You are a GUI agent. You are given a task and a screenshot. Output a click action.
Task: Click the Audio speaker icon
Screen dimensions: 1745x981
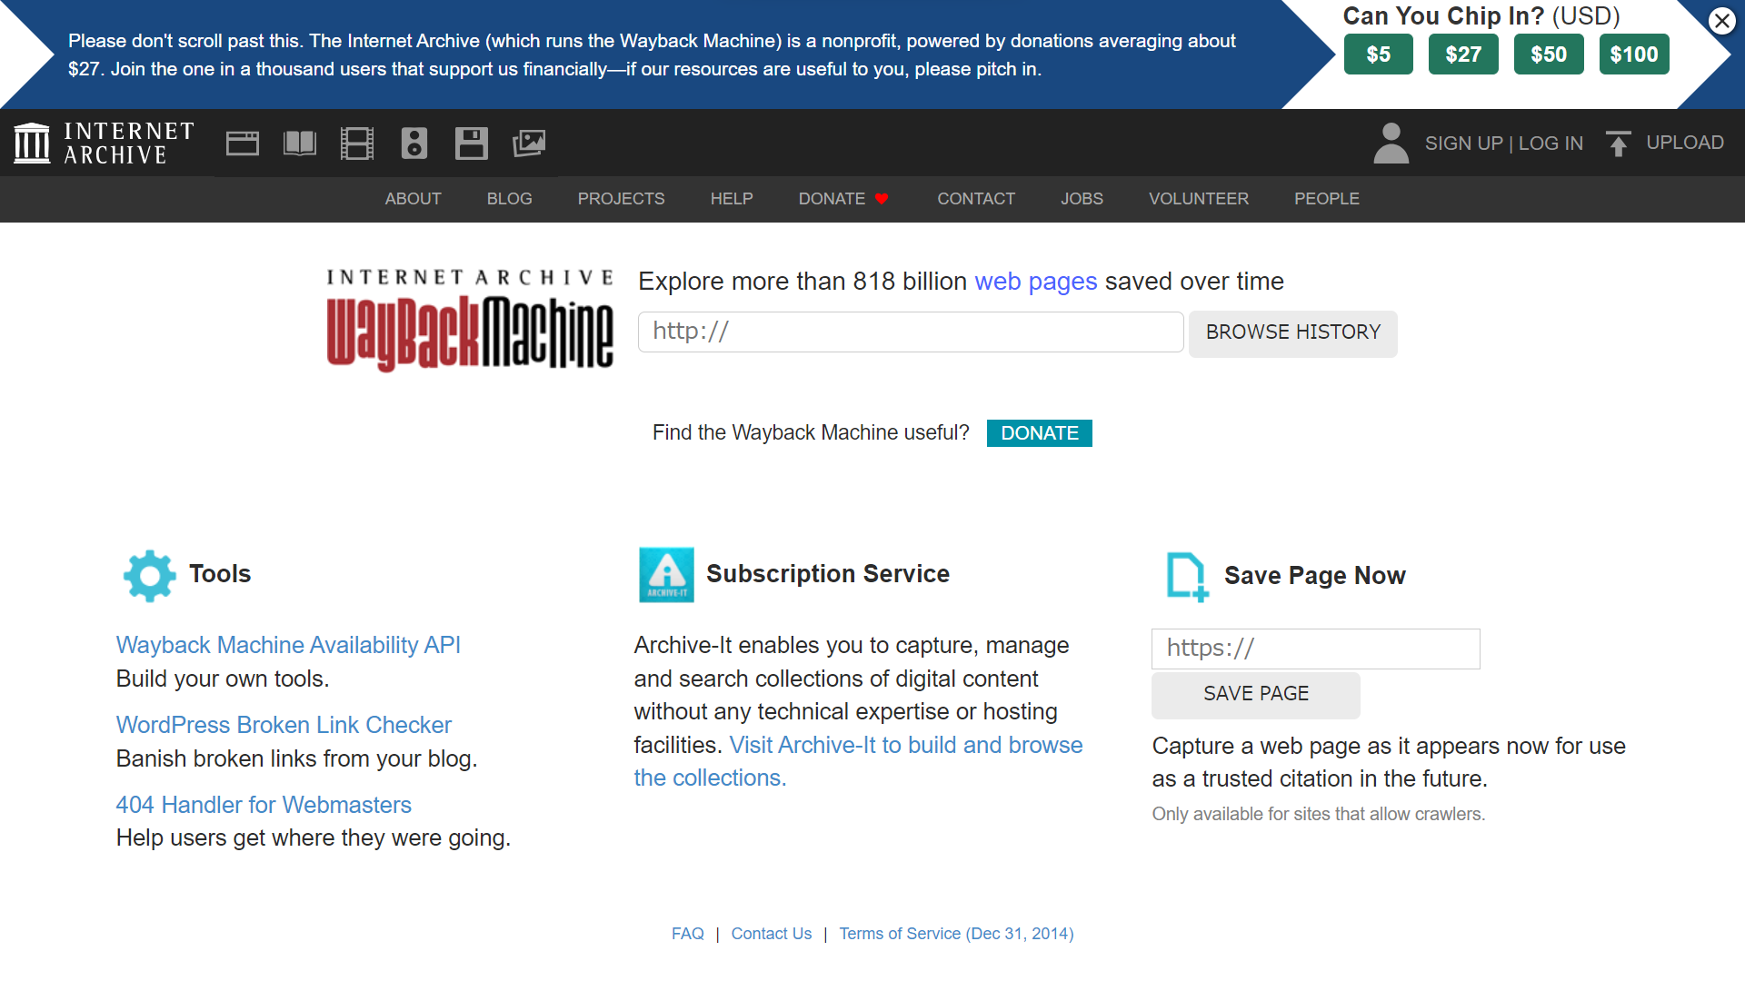tap(414, 143)
